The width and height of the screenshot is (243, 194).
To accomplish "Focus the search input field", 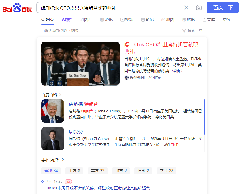I will click(111, 7).
